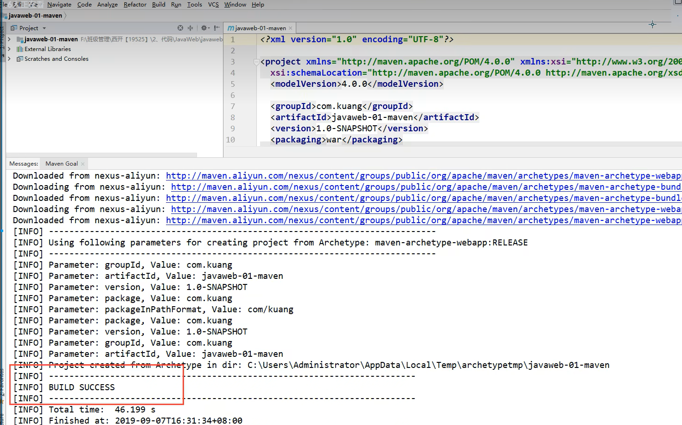
Task: Open the Navigate menu
Action: tap(59, 5)
